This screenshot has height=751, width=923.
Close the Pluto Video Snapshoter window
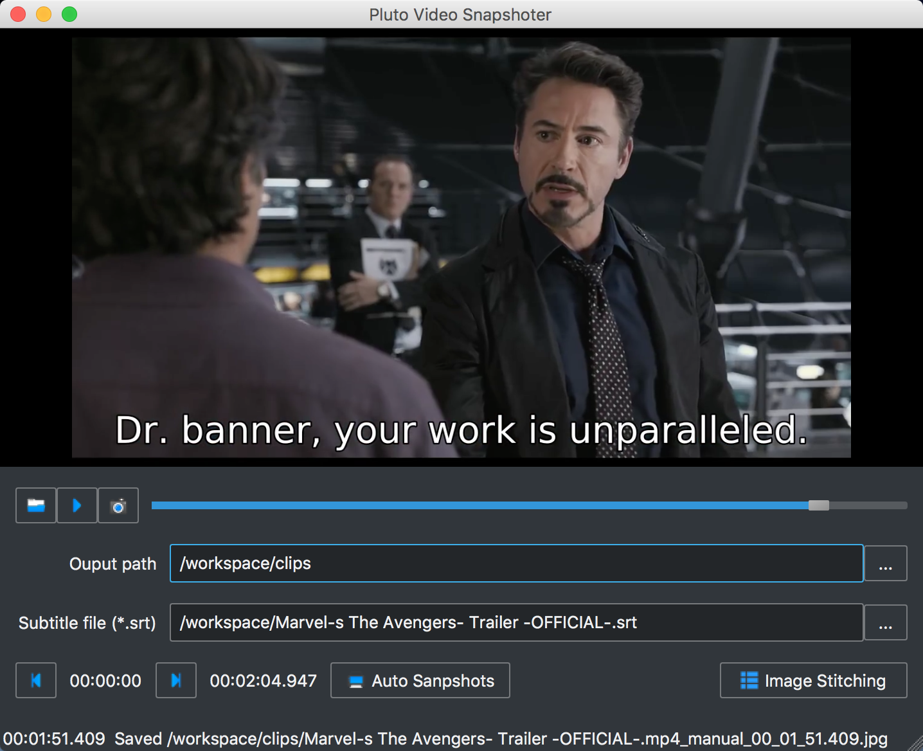[x=18, y=14]
